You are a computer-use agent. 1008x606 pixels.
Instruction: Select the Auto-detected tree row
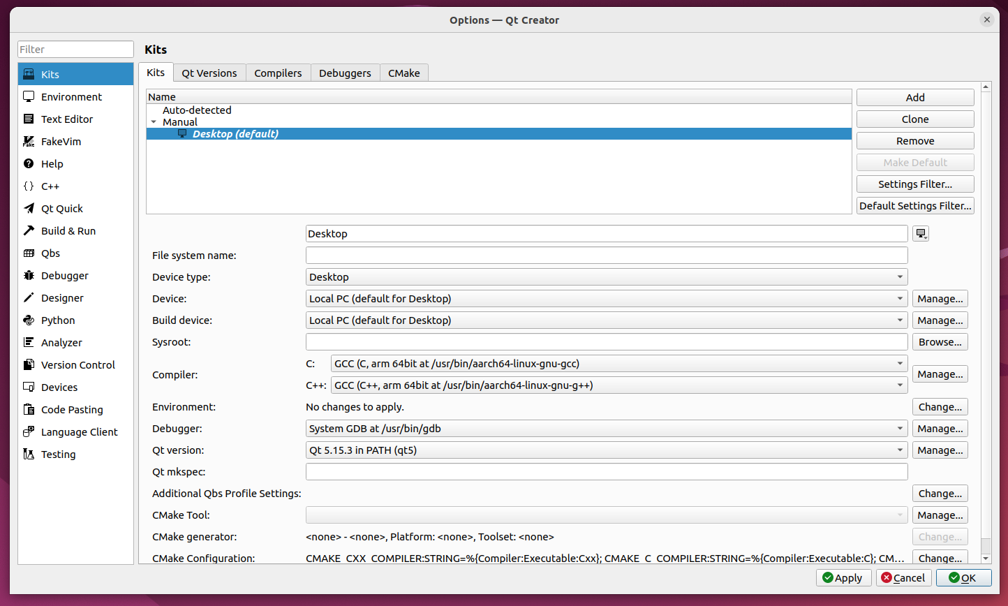(x=499, y=110)
